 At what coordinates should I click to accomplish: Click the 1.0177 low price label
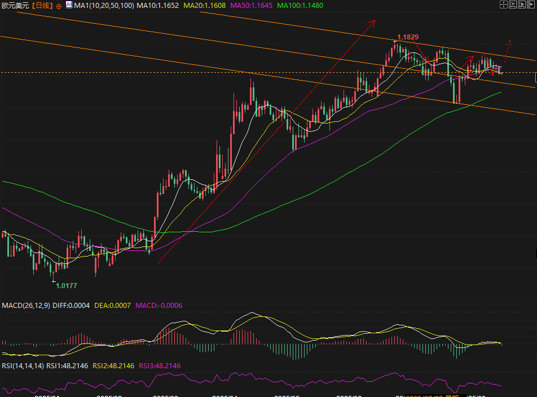[x=67, y=286]
